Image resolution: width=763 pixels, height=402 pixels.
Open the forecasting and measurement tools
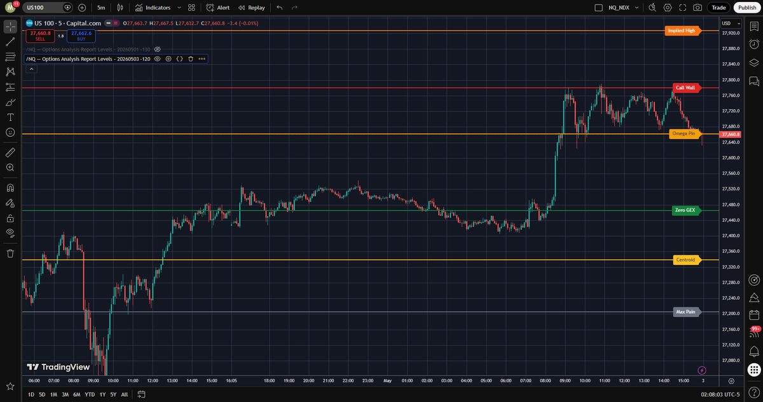pyautogui.click(x=10, y=87)
